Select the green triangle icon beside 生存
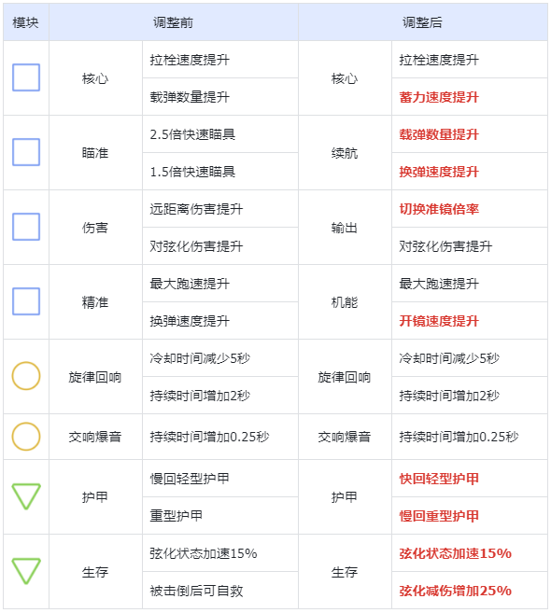This screenshot has width=551, height=613. [26, 571]
